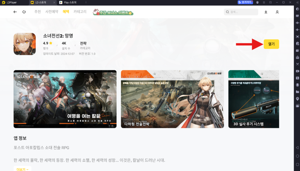Open keyboard mapping sidebar icon

(297, 16)
